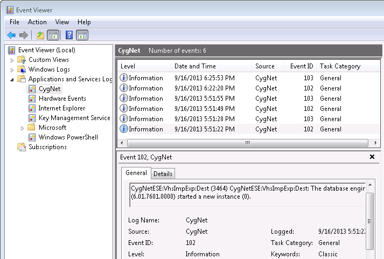Click the info icon of the 5:51:22 PM event

(124, 129)
